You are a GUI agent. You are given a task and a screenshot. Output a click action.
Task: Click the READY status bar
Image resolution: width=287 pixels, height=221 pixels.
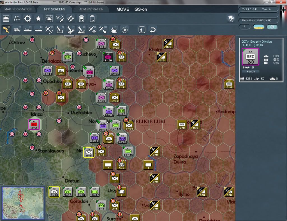click(x=251, y=72)
